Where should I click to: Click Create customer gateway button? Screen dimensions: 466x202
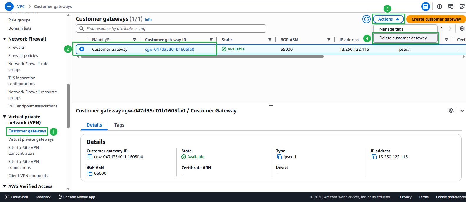tap(436, 19)
